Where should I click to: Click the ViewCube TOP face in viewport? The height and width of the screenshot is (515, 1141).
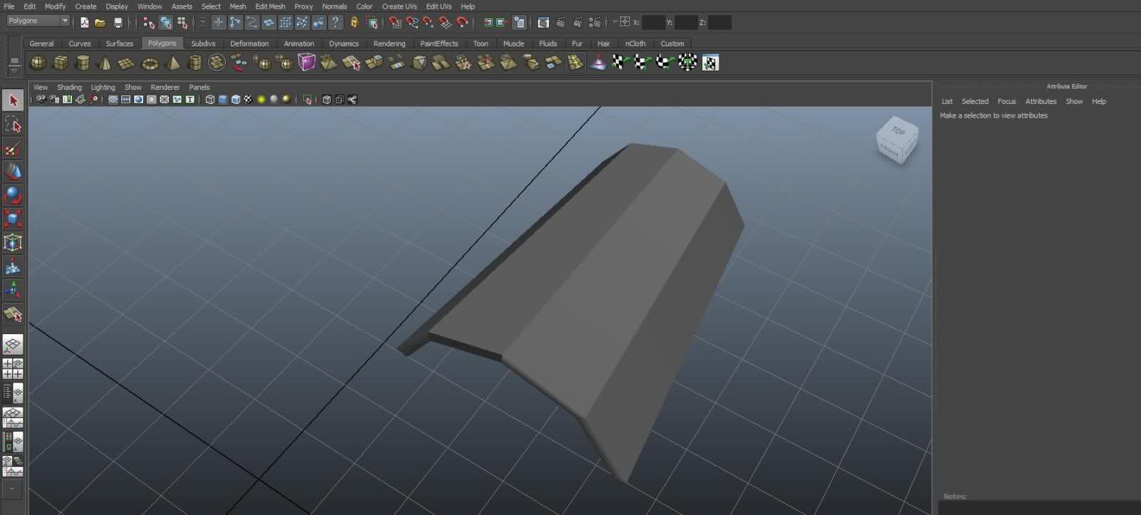[899, 131]
